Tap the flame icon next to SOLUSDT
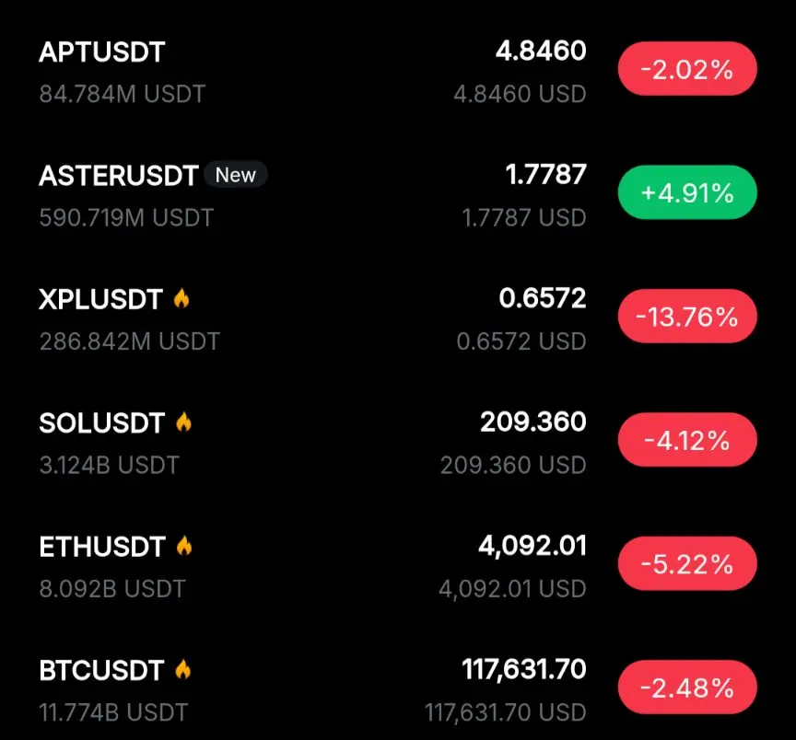Screen dimensions: 796x740 pyautogui.click(x=183, y=422)
